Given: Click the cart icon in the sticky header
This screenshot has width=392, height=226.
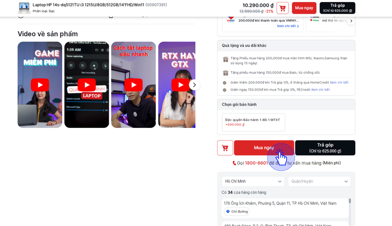Looking at the screenshot, I should [x=283, y=8].
